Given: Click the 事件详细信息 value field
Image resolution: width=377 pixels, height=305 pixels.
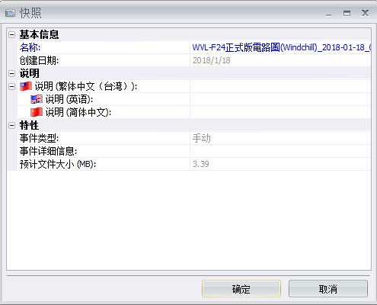Looking at the screenshot, I should click(280, 151).
